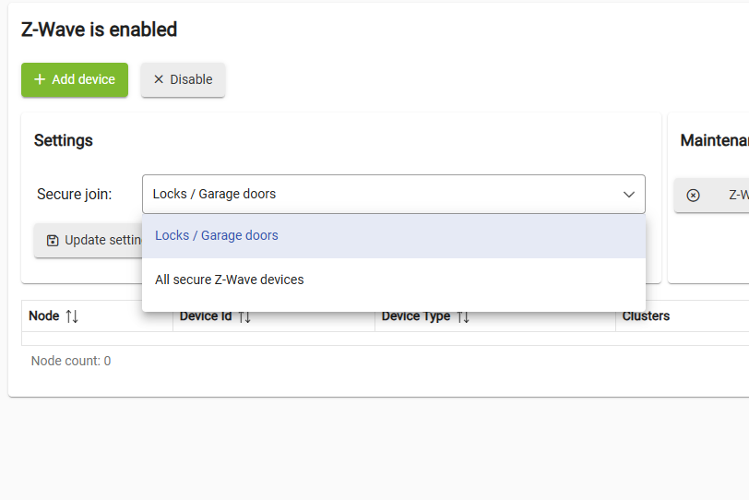Click the Secure join label text
This screenshot has width=749, height=500.
tap(75, 195)
